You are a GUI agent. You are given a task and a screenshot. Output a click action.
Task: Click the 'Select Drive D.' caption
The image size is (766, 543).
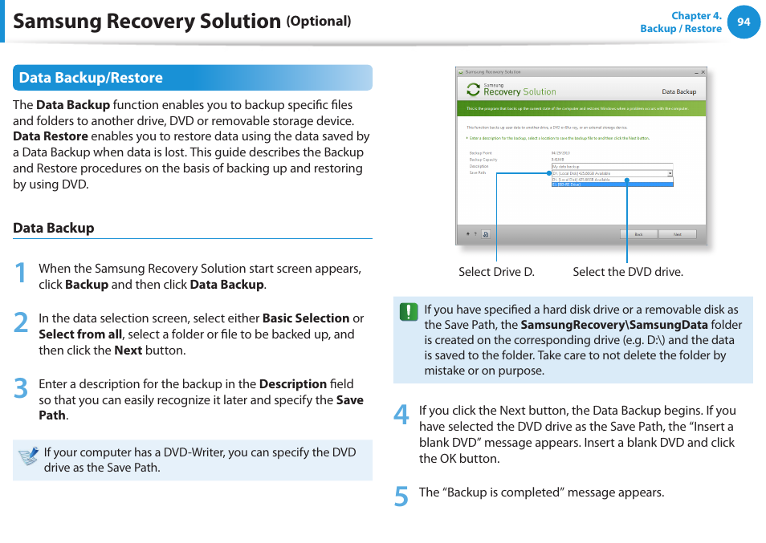point(496,272)
